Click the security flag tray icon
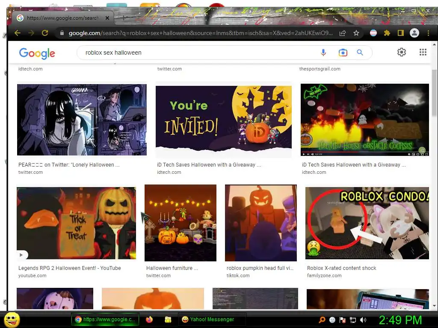This screenshot has width=438, height=328. [x=343, y=320]
